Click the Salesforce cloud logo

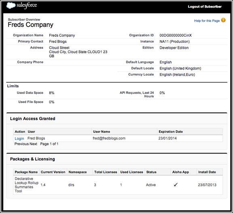click(x=11, y=6)
